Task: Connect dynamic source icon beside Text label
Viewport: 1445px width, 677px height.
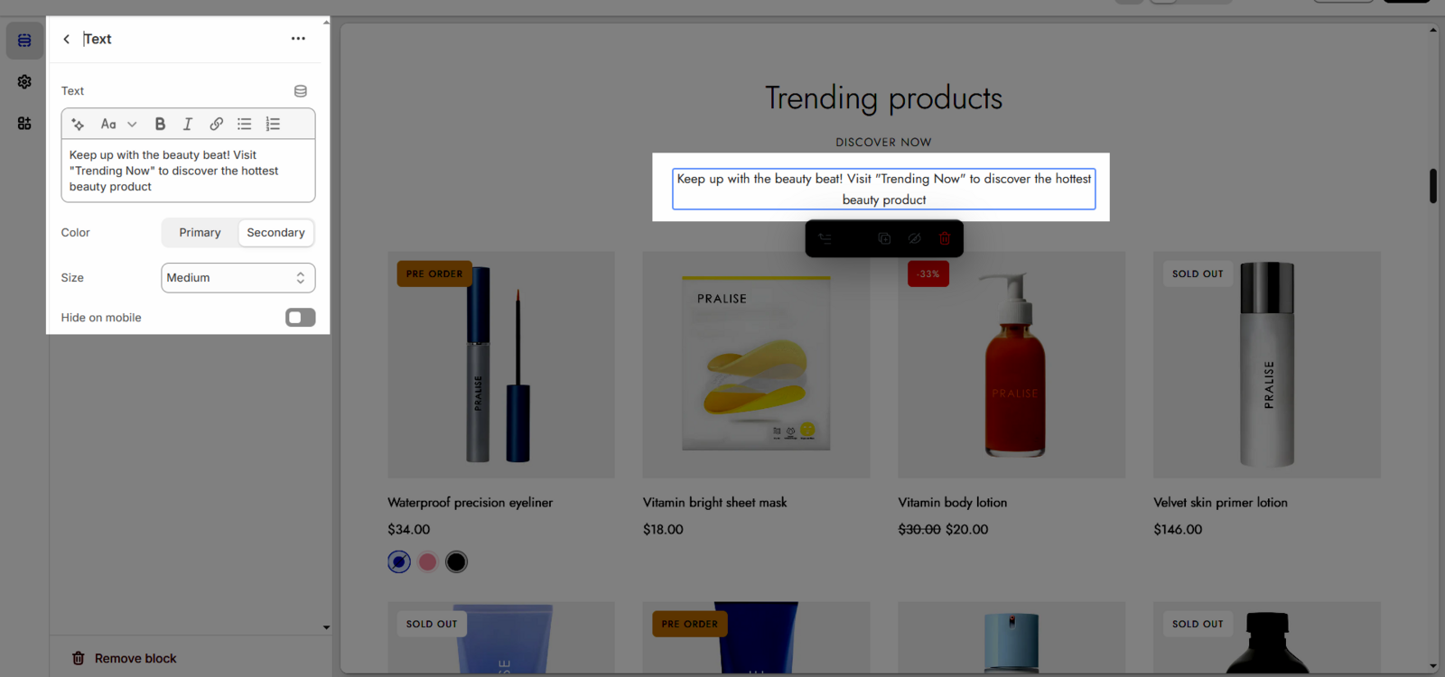Action: [301, 91]
